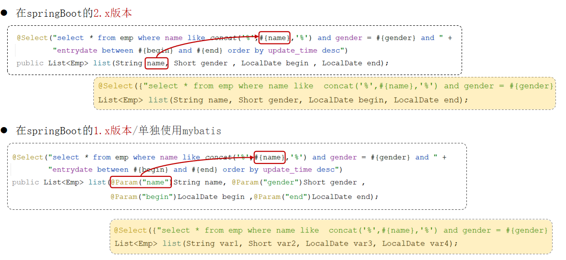Click @Select in the var1 yellow box
This screenshot has width=566, height=260.
(x=131, y=230)
